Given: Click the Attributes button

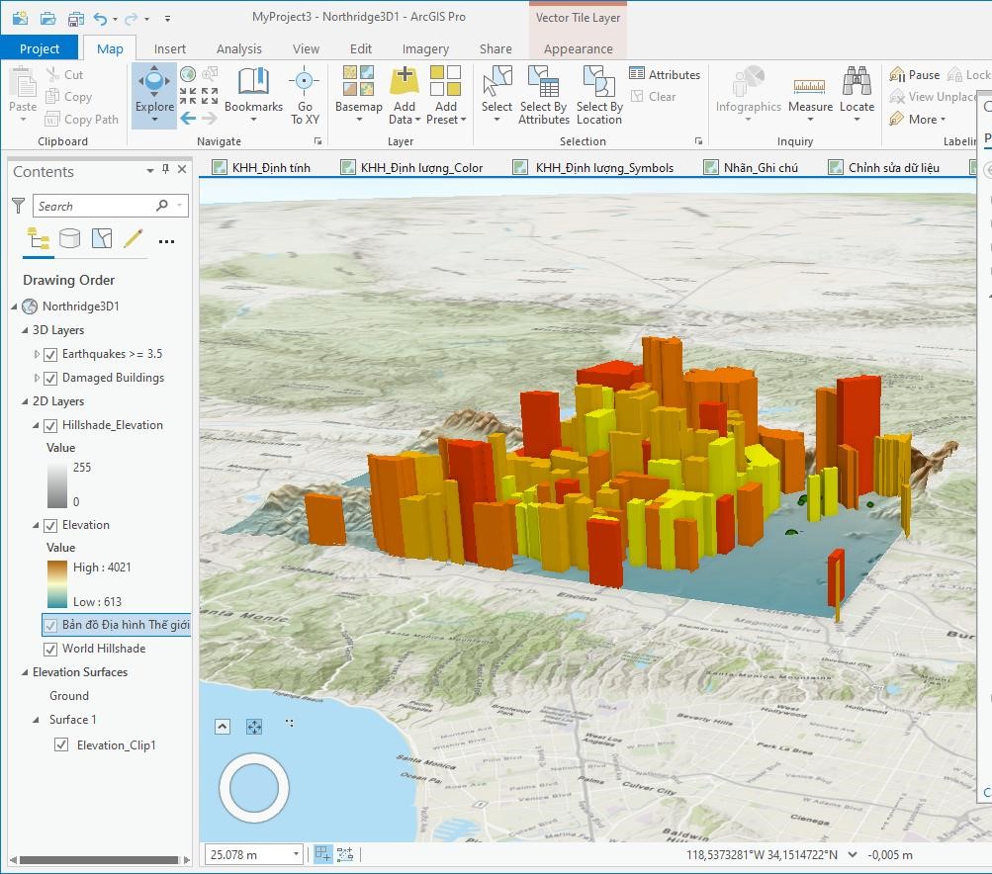Looking at the screenshot, I should [x=665, y=74].
